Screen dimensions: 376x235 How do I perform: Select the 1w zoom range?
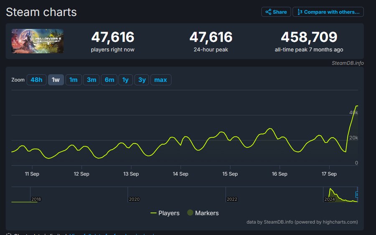click(x=56, y=80)
